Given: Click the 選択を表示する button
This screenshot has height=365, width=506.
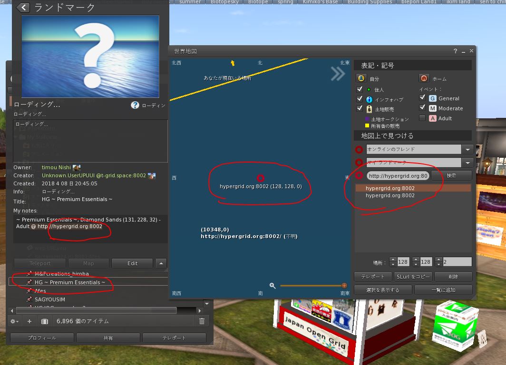Looking at the screenshot, I should 383,290.
